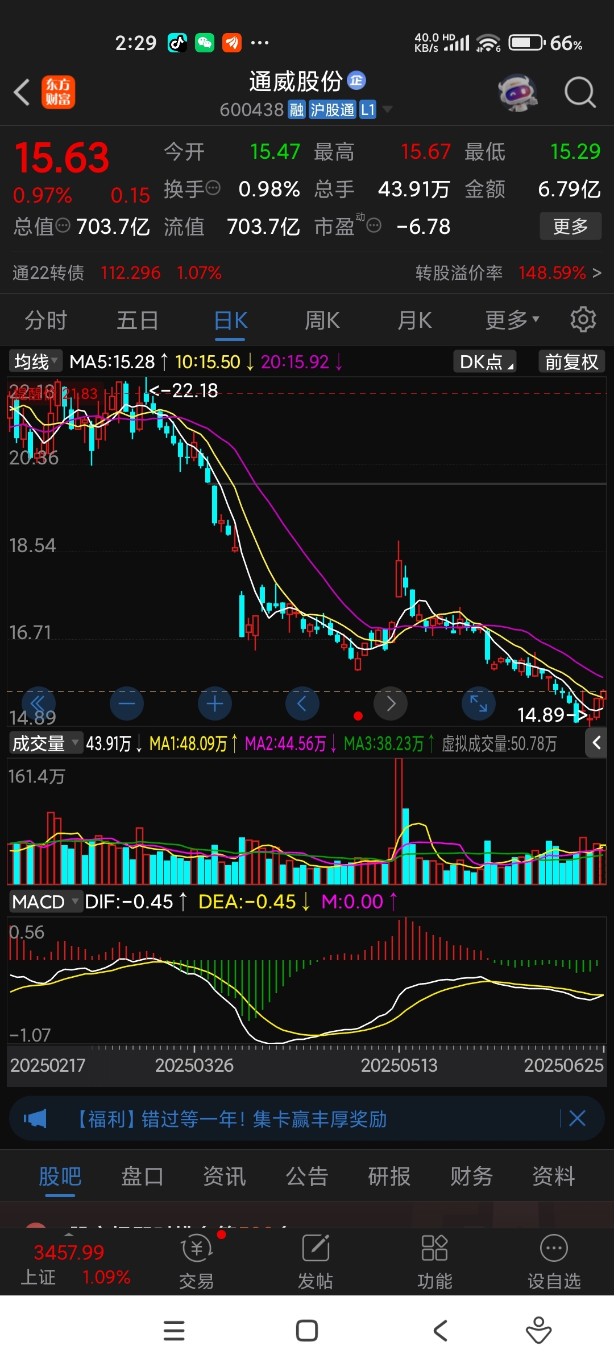This screenshot has height=1366, width=614.
Task: Tap the 换手 info icon
Action: click(x=213, y=188)
